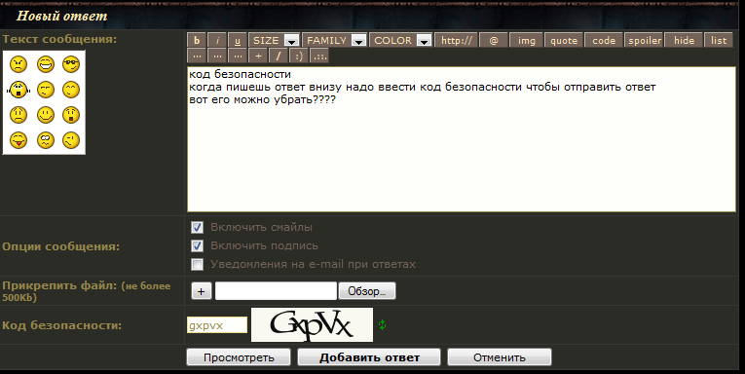Click the 'Опции сообщения:' label
Screen dimensions: 745x374
60,247
